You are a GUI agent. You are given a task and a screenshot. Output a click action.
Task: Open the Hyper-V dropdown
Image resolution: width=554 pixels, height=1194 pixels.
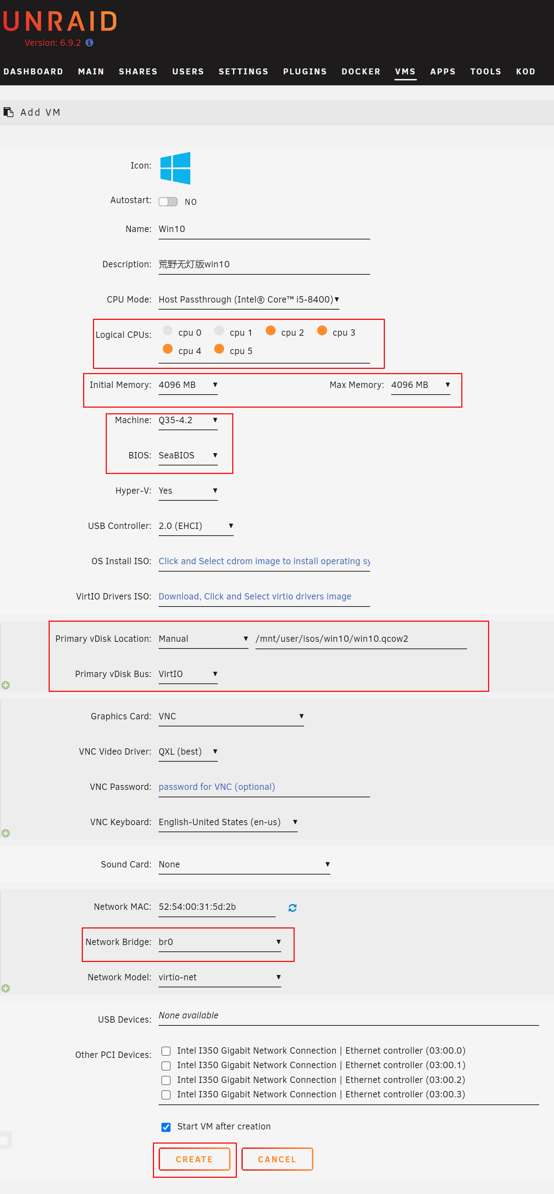pos(188,491)
